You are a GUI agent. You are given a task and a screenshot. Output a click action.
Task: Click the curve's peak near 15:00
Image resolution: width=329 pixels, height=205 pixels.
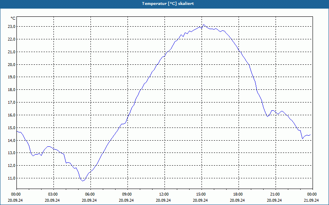point(204,25)
